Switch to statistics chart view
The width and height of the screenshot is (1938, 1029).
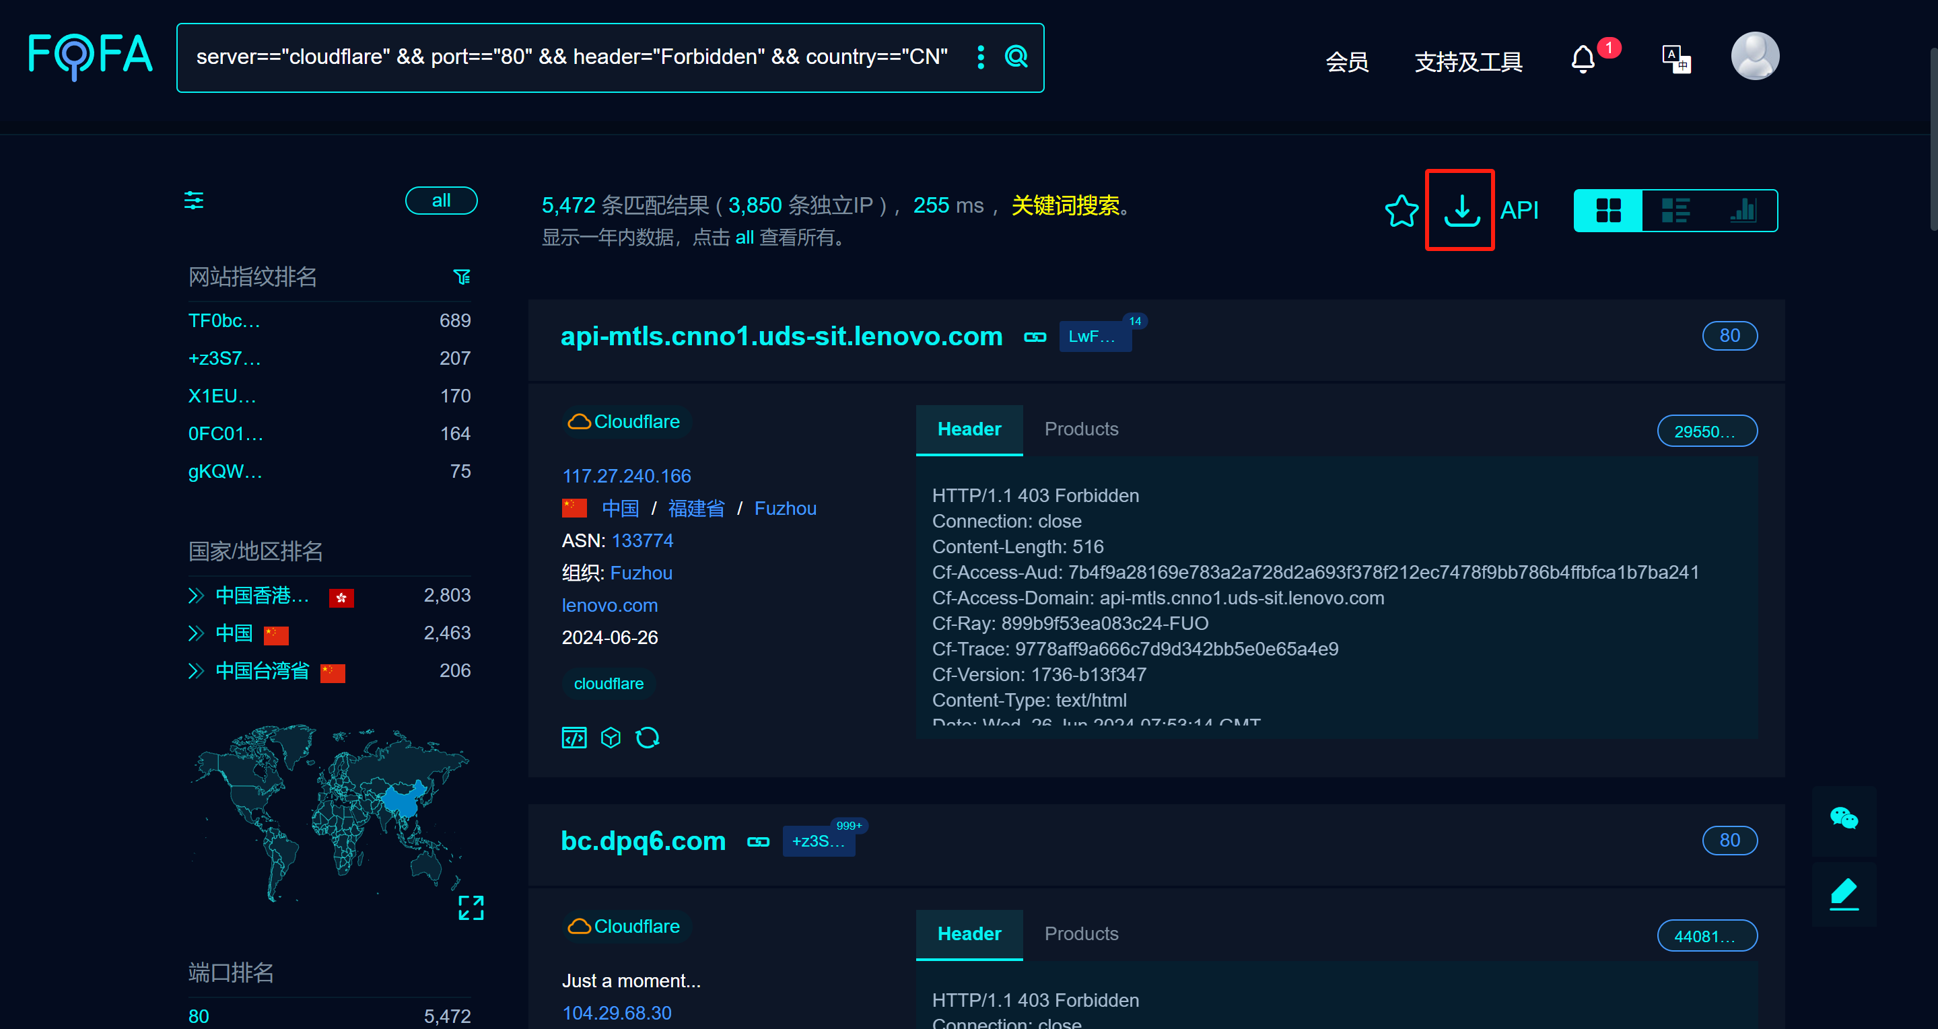coord(1742,211)
